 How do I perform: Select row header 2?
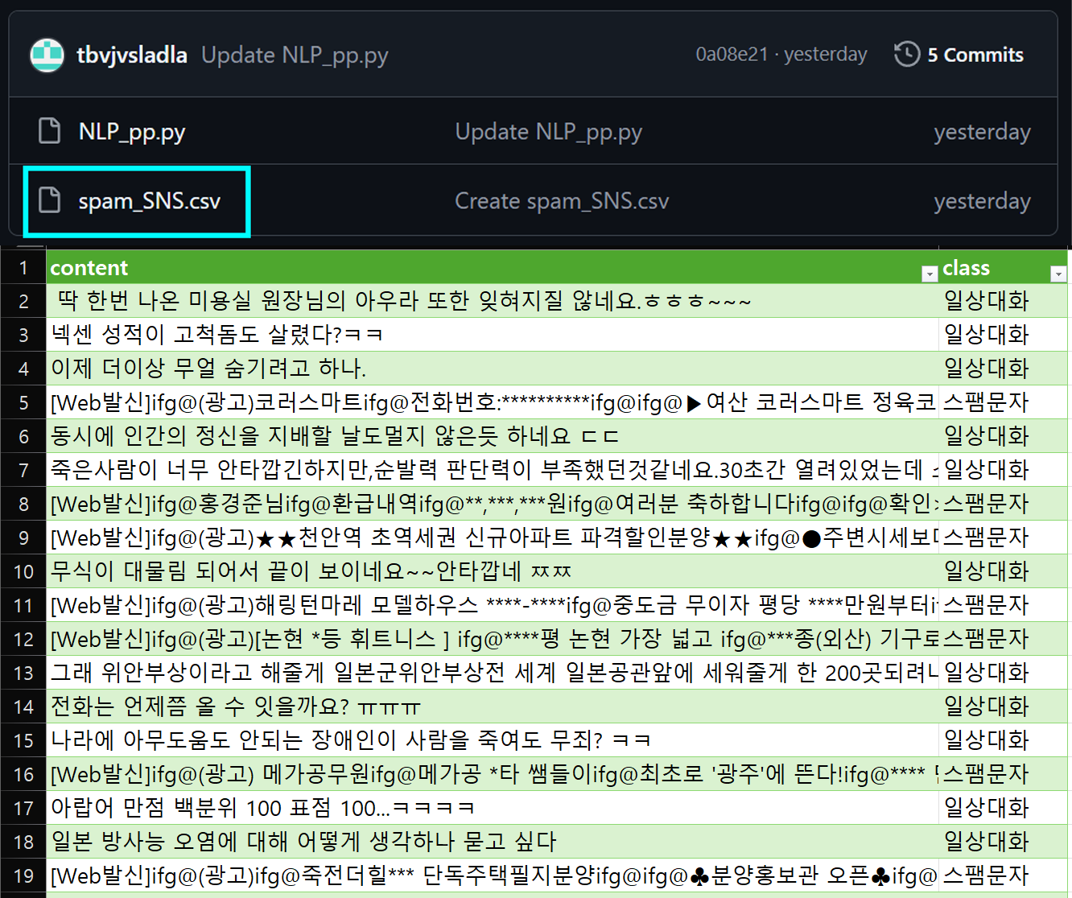click(x=23, y=301)
